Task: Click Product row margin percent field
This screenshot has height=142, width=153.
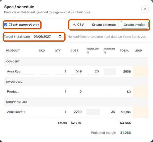Action: tap(110, 92)
